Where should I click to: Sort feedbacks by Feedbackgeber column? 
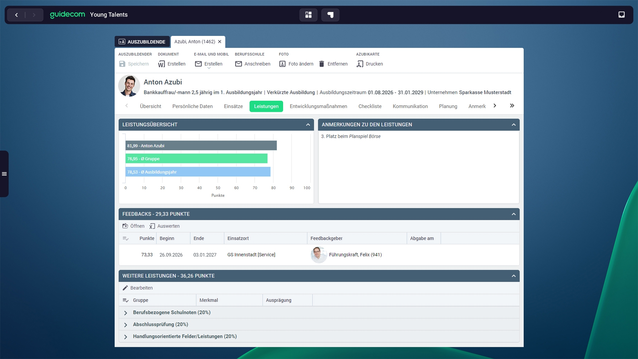point(357,238)
